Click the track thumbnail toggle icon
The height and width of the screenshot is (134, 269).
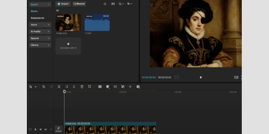point(30,130)
